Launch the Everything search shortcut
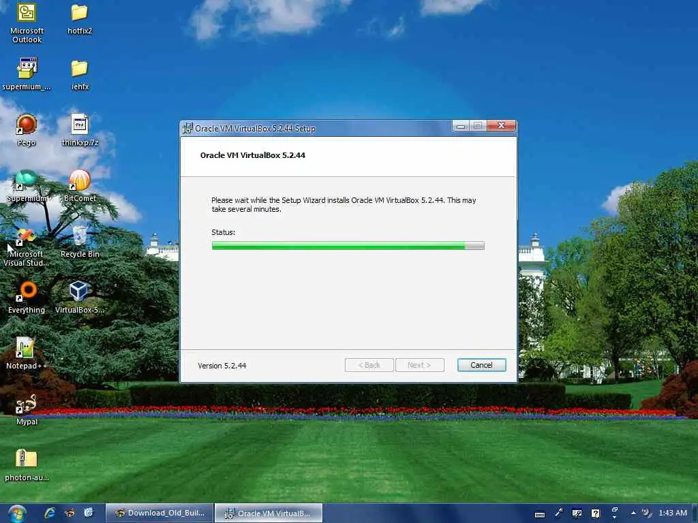The width and height of the screenshot is (698, 523). (27, 297)
